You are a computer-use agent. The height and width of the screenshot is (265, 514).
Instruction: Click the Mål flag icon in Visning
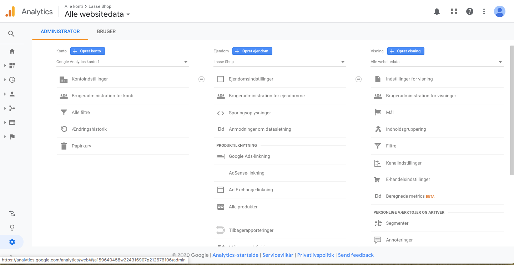(x=378, y=113)
